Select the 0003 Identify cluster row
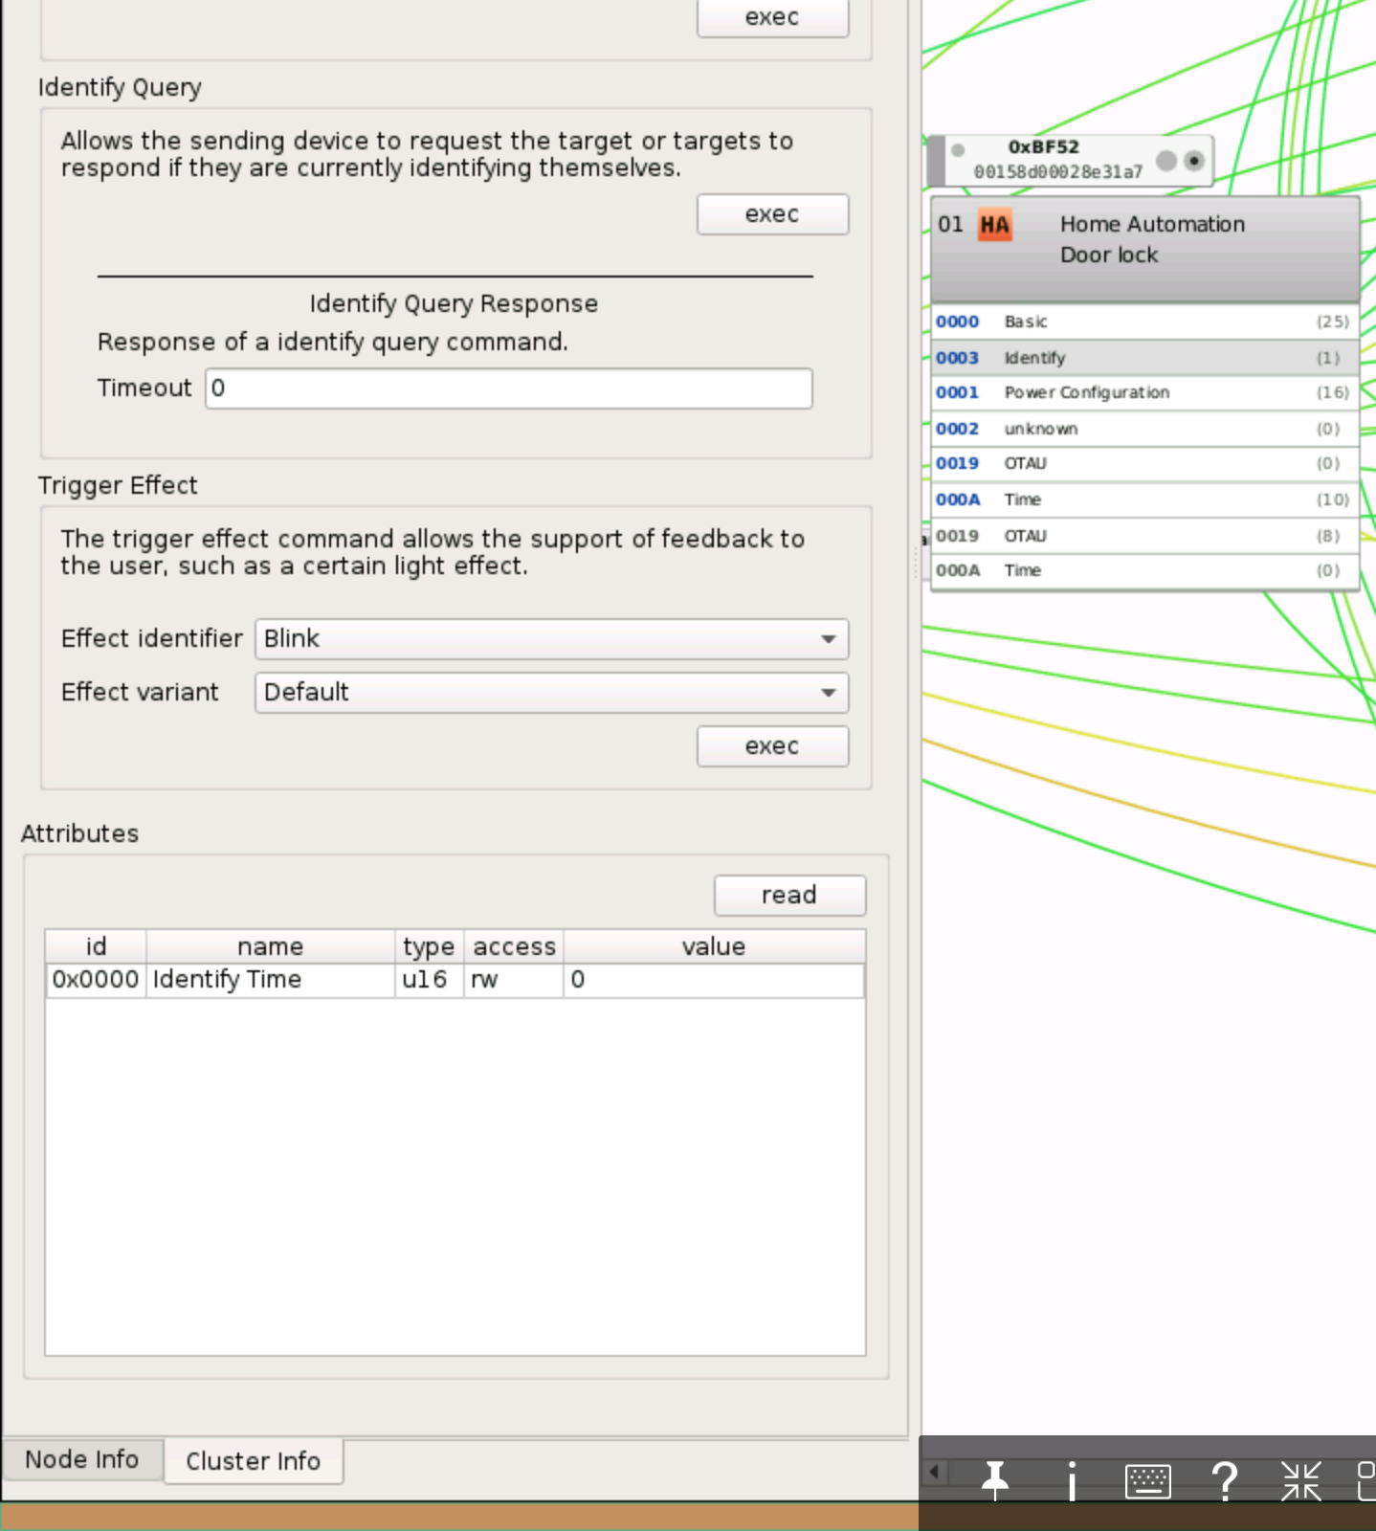Image resolution: width=1376 pixels, height=1531 pixels. pos(1144,358)
